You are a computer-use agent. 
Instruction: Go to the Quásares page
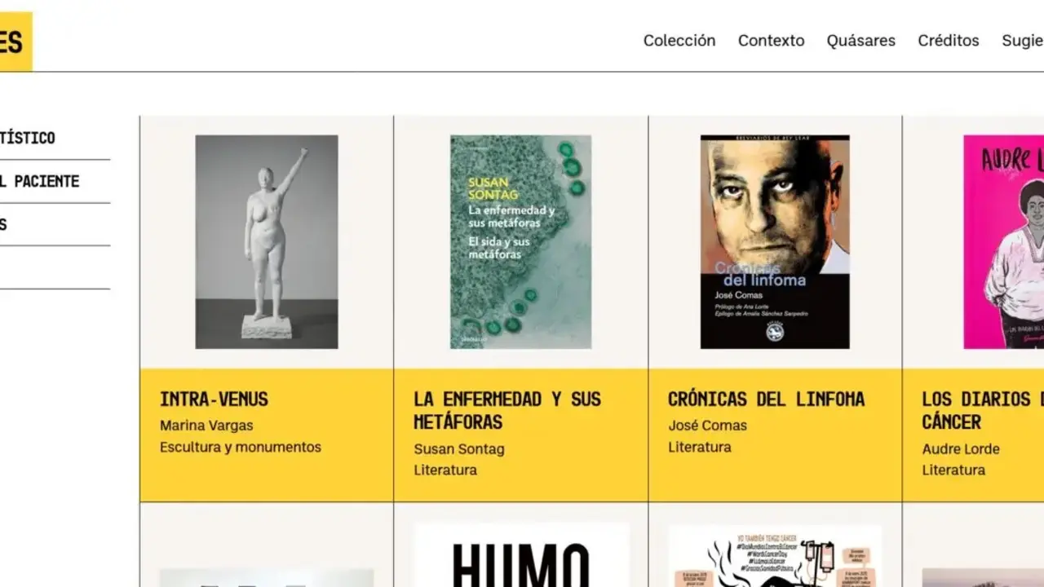860,41
